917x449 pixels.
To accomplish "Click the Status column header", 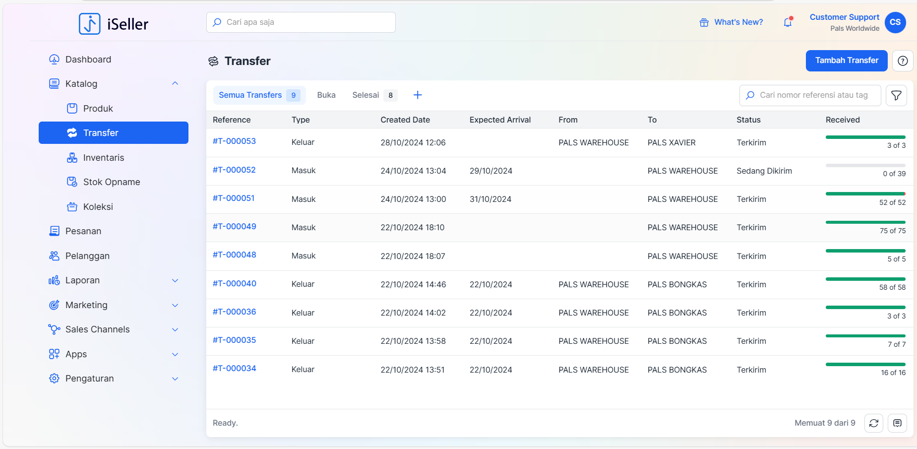I will (x=748, y=120).
